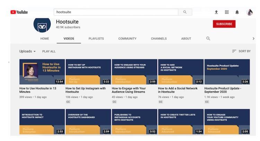
Task: Click the 40.9K subscribers text
Action: coord(68,27)
